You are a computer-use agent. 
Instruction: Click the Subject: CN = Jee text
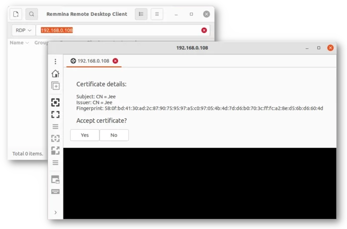coord(96,97)
